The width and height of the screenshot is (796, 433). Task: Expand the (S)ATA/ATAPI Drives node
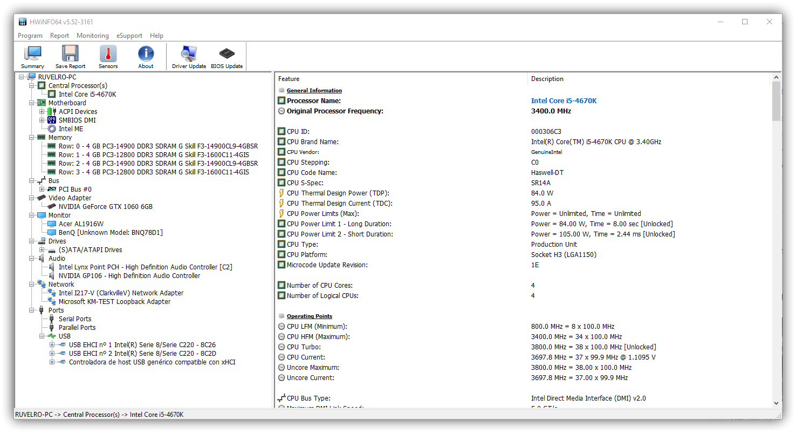point(42,250)
